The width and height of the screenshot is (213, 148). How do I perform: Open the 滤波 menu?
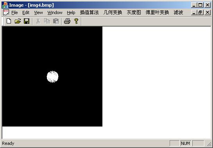point(178,12)
